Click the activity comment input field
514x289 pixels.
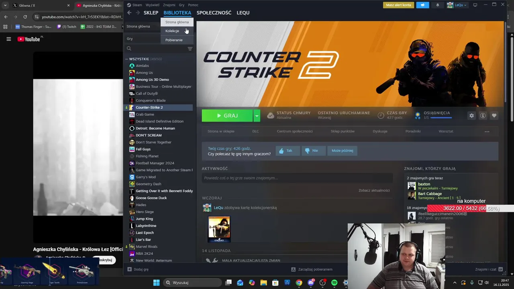tap(297, 178)
